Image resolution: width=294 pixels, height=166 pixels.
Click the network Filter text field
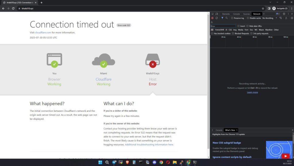coord(223,26)
